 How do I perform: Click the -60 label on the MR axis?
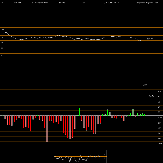[159, 133]
